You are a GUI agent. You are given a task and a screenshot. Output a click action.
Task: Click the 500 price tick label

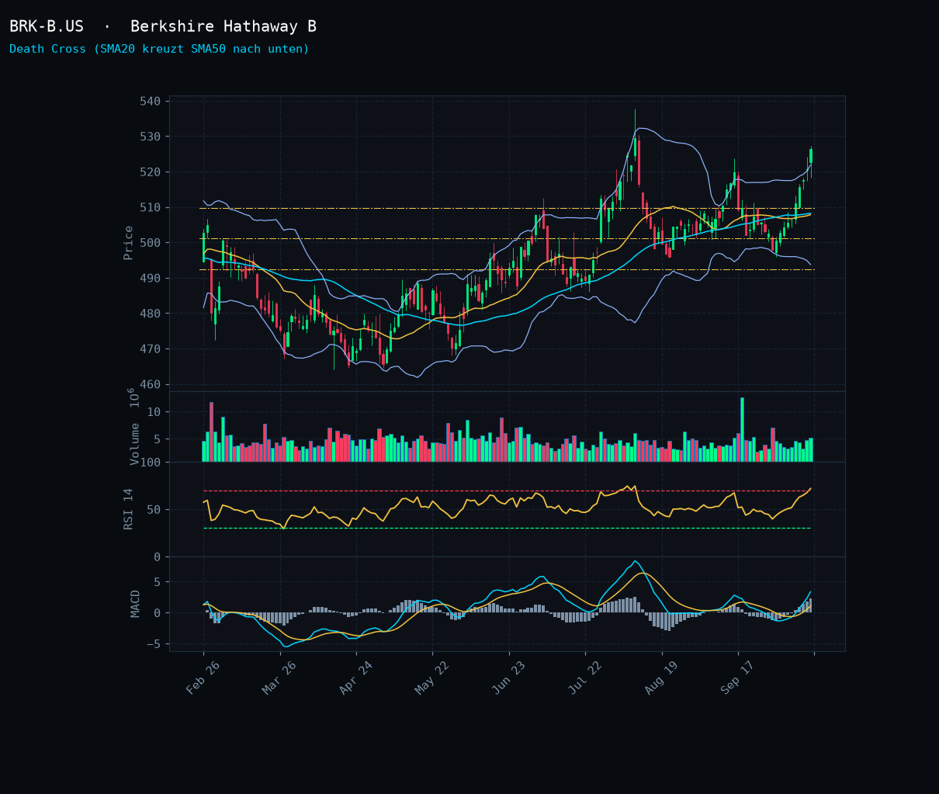tap(151, 243)
